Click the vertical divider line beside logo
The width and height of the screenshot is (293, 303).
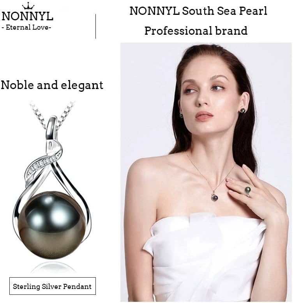95,26
